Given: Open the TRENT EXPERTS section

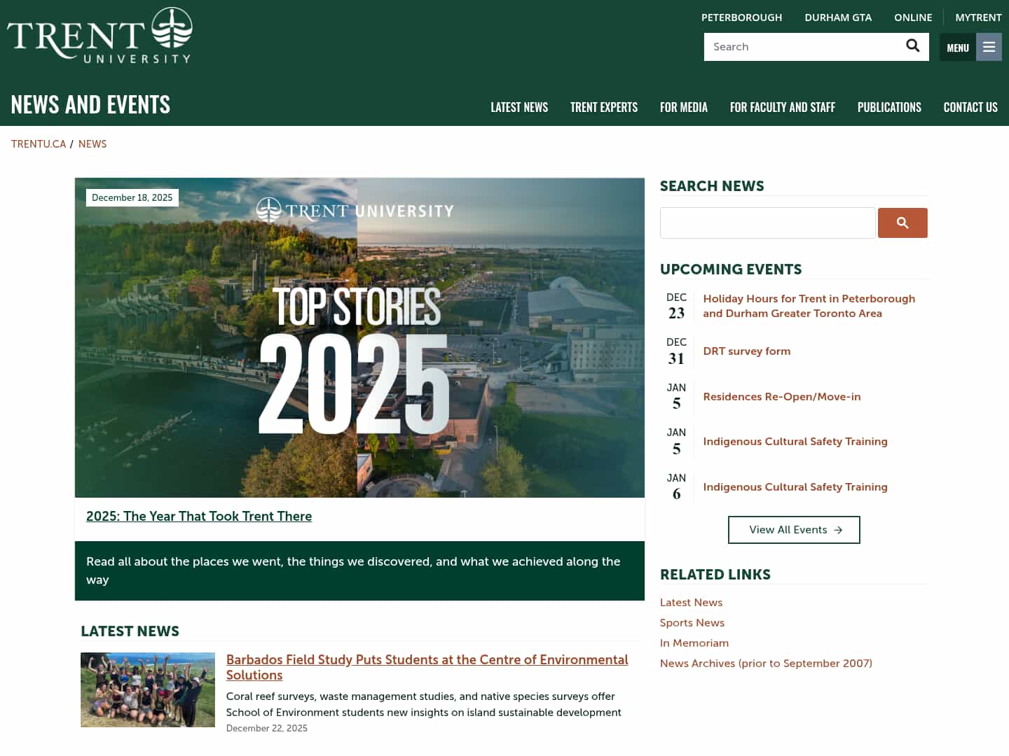Looking at the screenshot, I should (x=604, y=107).
